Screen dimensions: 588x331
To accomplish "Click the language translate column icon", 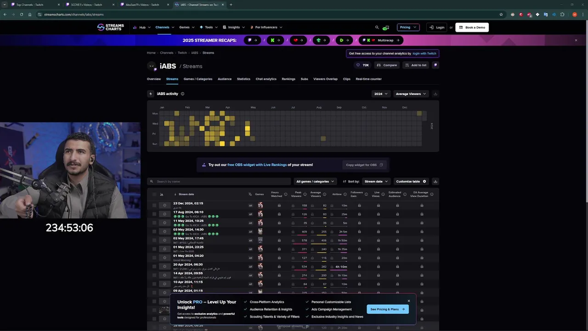I will tap(250, 194).
